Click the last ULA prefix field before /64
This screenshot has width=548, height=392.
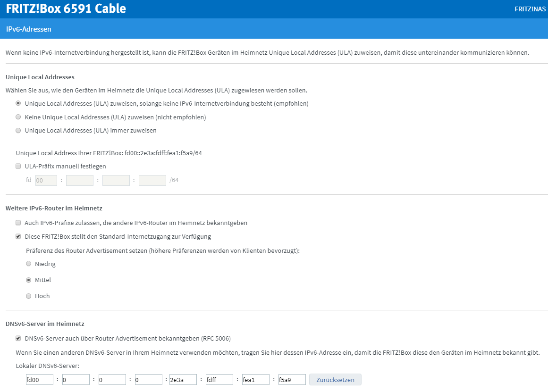[152, 180]
